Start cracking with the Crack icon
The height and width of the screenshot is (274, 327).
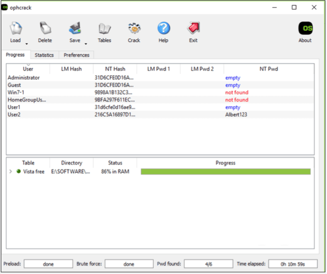pyautogui.click(x=134, y=29)
